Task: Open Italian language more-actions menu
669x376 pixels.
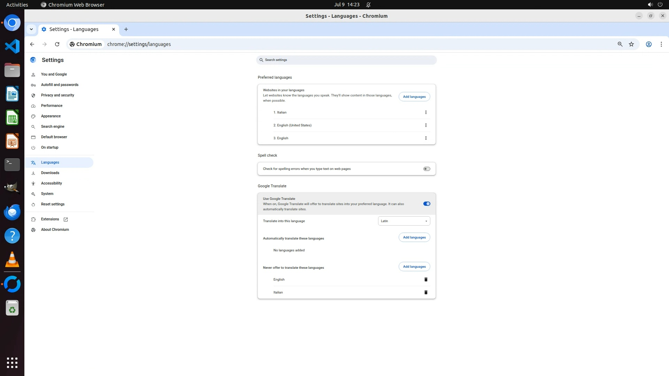Action: (x=425, y=112)
